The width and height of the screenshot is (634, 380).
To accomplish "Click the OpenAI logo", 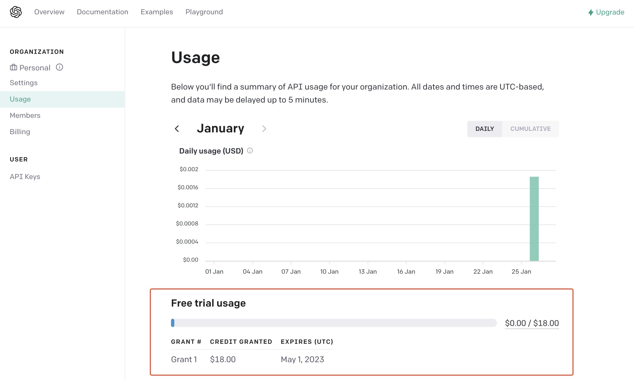I will coord(16,12).
